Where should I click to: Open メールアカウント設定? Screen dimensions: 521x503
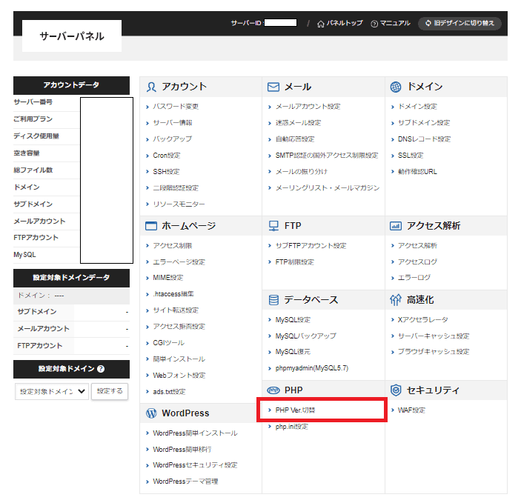[308, 107]
